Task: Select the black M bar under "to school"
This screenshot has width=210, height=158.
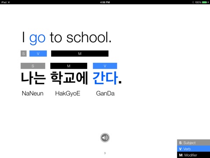Action: [80, 54]
